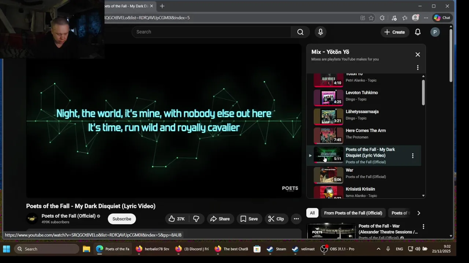Dislike the video with the thumbs down

click(x=196, y=219)
